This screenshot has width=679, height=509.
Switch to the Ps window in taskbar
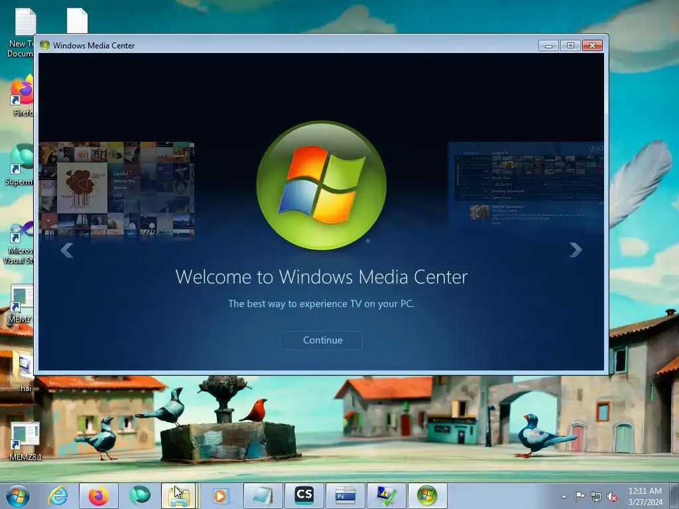click(345, 496)
